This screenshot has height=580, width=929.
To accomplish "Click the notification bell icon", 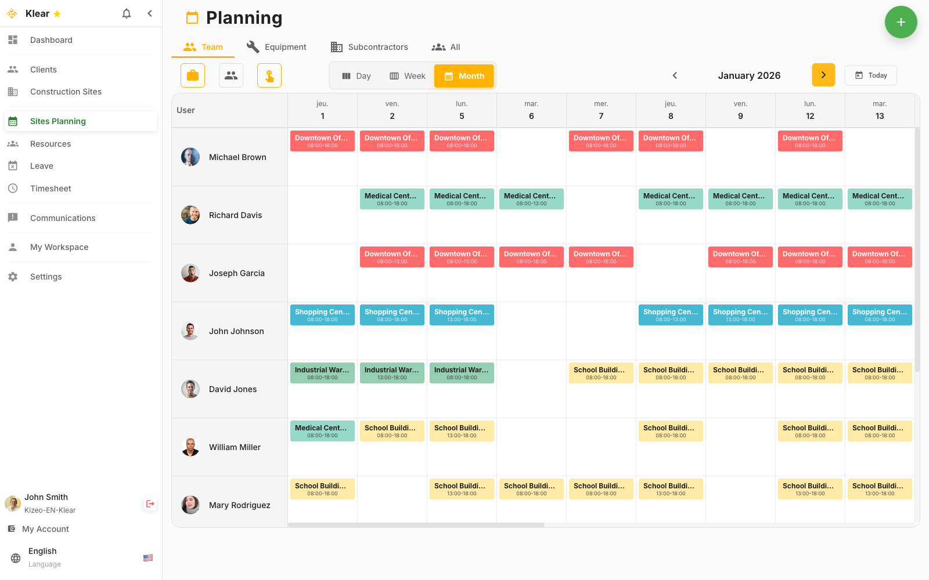I will [126, 13].
